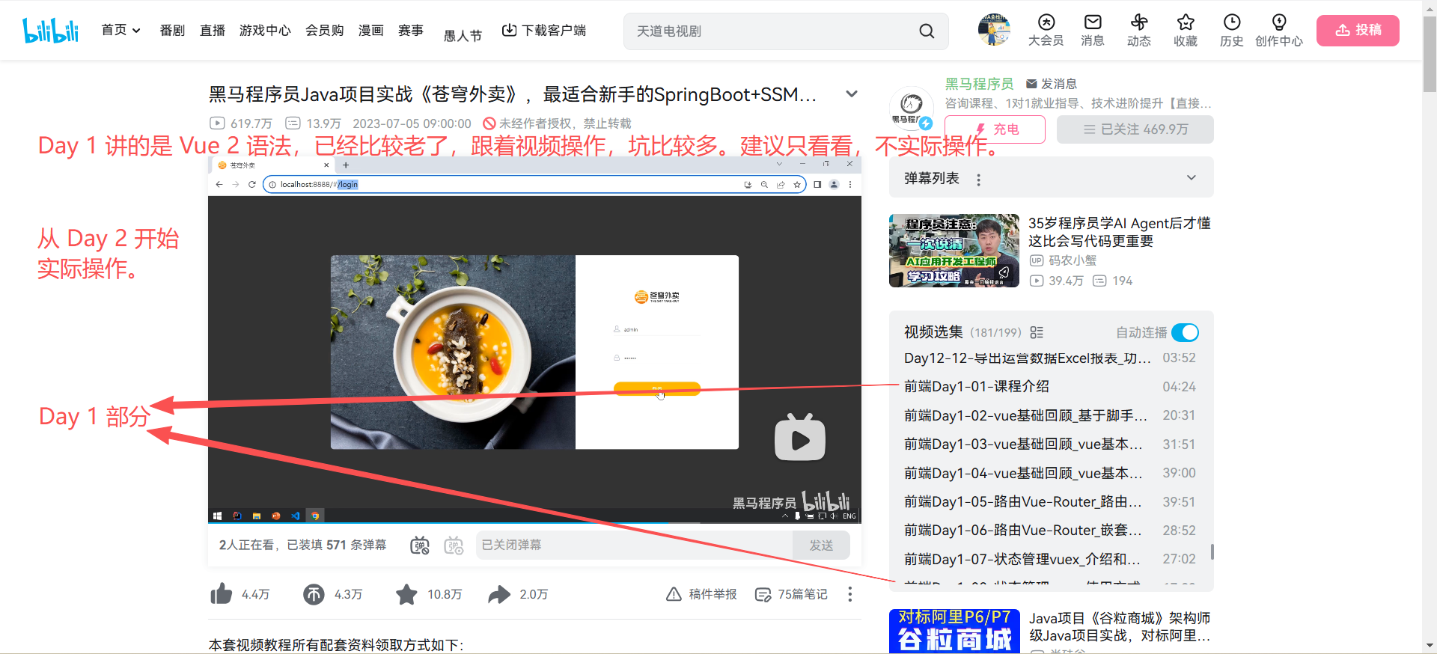This screenshot has width=1437, height=654.
Task: Click the bilibili logo
Action: pos(50,30)
